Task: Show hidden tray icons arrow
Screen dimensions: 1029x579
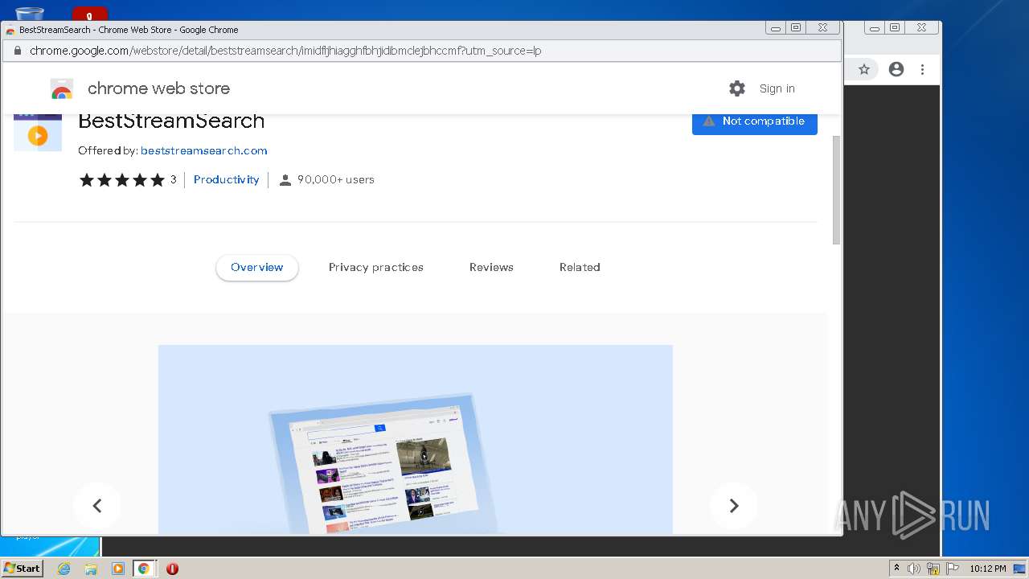Action: (896, 569)
